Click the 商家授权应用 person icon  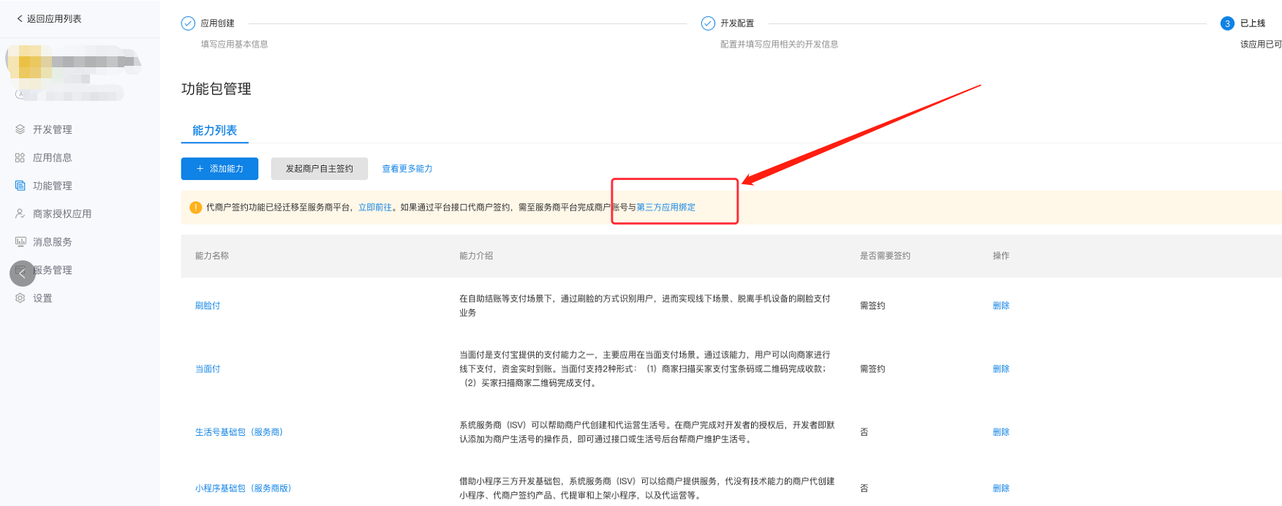[x=20, y=214]
